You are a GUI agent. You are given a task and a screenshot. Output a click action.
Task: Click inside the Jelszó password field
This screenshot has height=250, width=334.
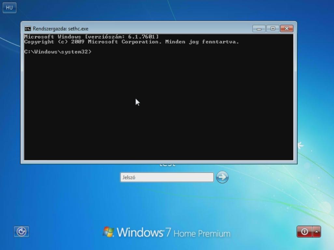[x=167, y=177]
